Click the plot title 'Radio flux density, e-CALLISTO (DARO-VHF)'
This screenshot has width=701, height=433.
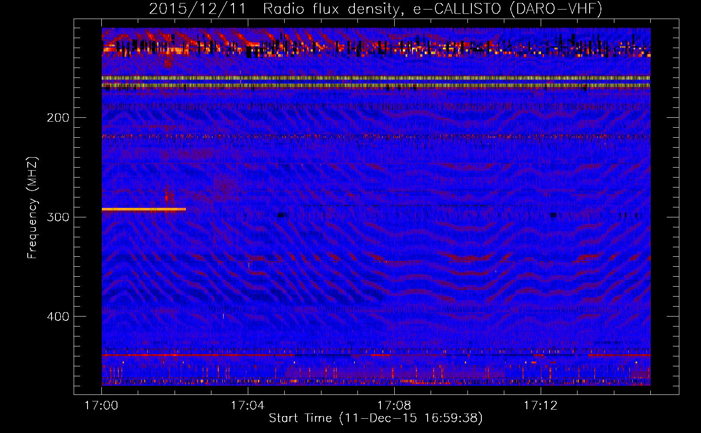(x=433, y=9)
